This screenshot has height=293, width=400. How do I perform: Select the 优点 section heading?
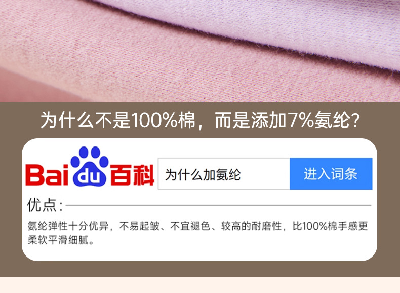[x=45, y=205]
